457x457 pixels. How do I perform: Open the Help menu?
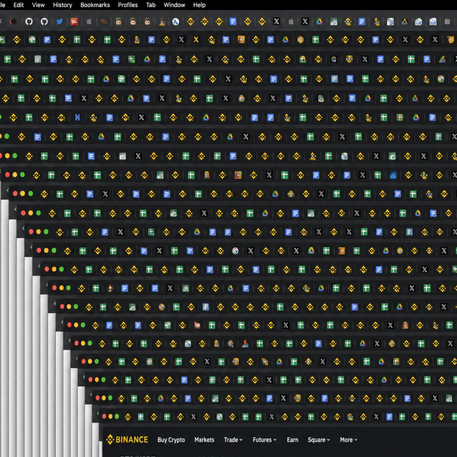click(x=199, y=5)
